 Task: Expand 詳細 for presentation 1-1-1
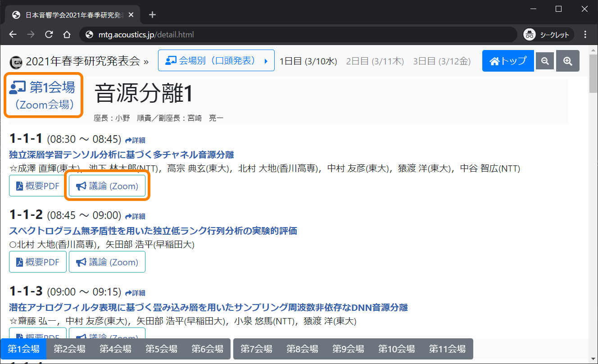pos(135,140)
